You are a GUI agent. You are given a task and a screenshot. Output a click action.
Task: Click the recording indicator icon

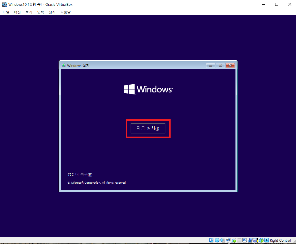(250, 240)
